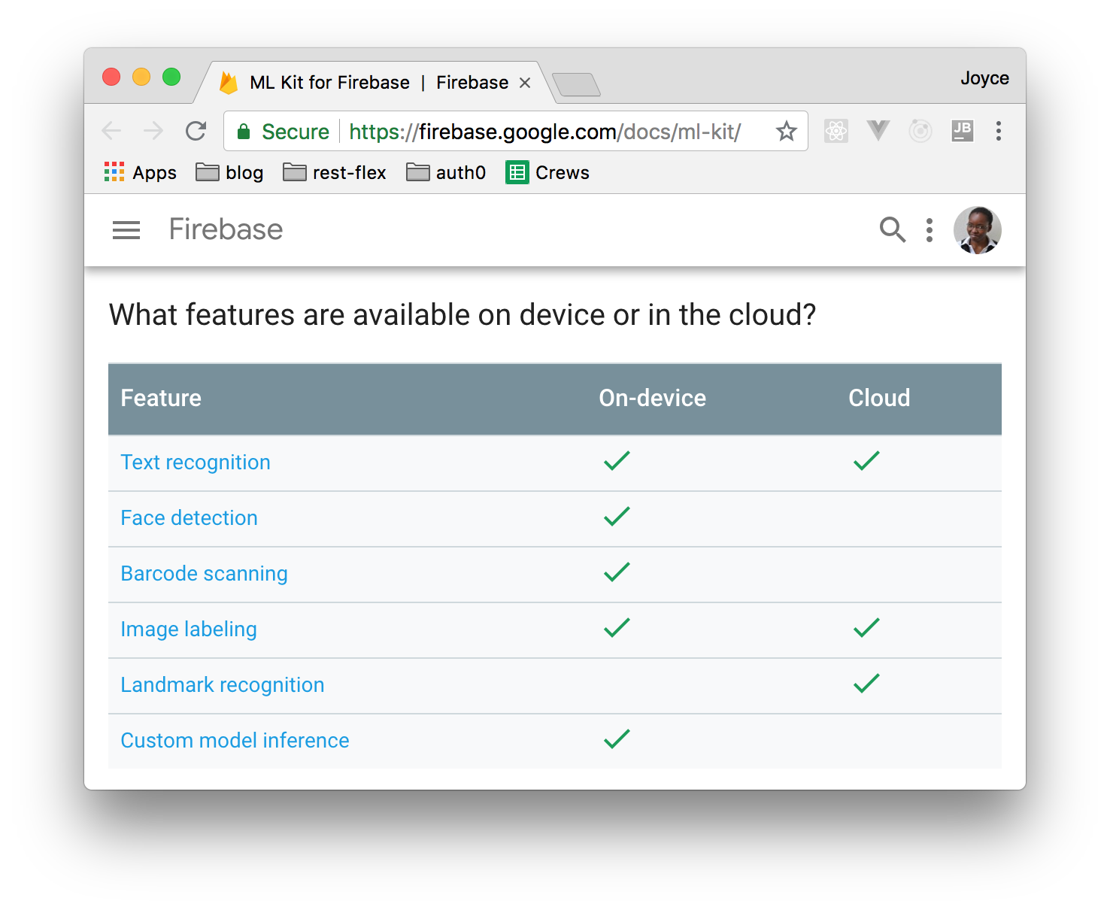Open the JetBrains JB extension icon

click(x=962, y=131)
